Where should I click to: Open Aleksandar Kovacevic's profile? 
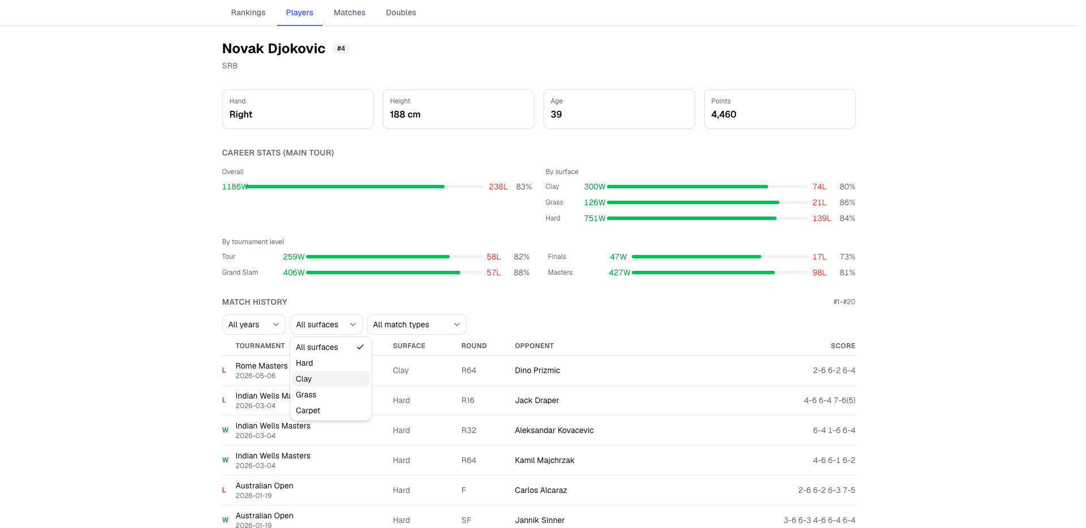pyautogui.click(x=554, y=430)
